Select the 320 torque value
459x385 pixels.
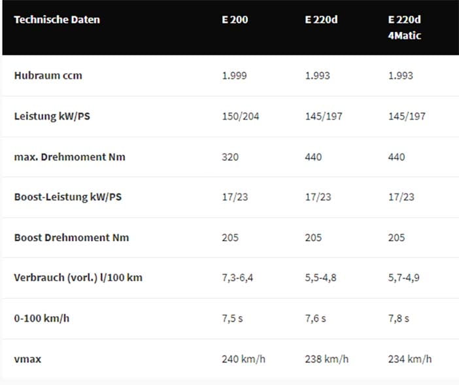(230, 157)
